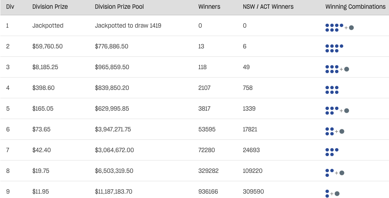Click the Division Prize column header
389x198 pixels.
50,7
